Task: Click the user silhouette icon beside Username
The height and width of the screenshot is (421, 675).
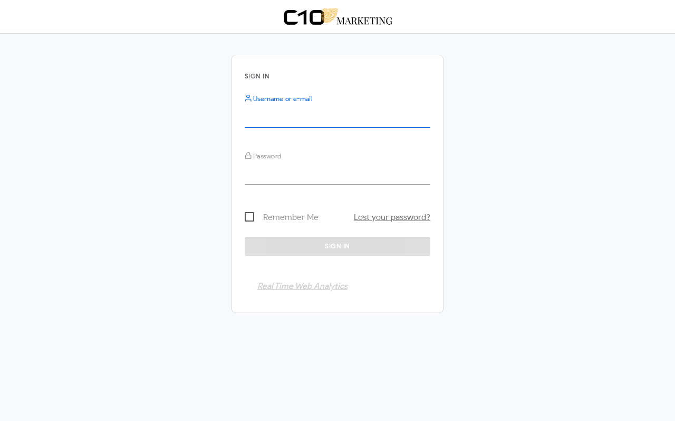Action: 248,98
